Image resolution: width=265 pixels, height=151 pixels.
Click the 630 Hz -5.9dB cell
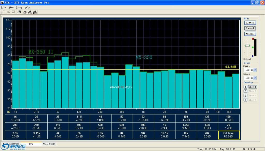click(122, 127)
